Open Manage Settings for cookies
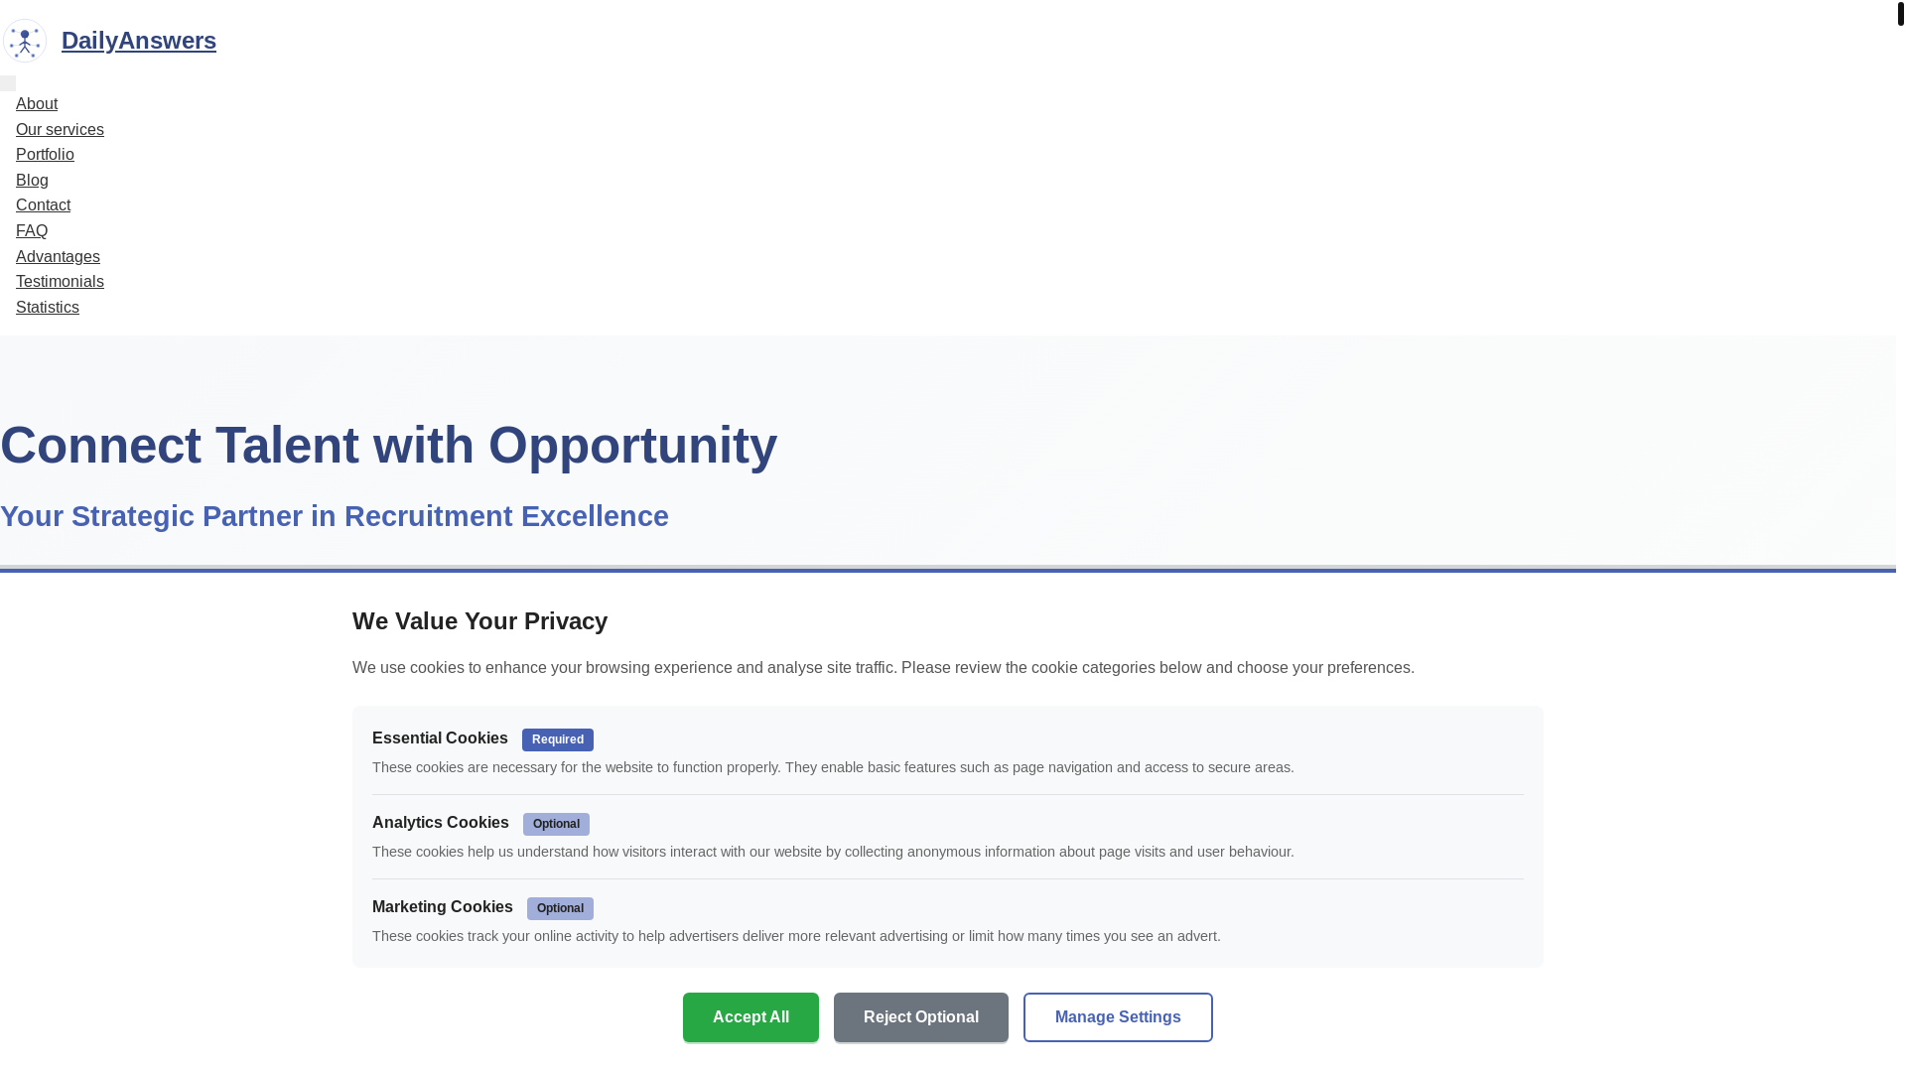 point(1118,1017)
